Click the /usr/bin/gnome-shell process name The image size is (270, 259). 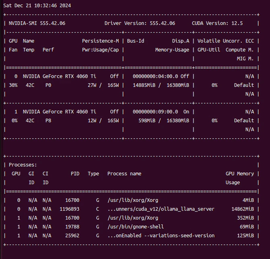coord(136,227)
